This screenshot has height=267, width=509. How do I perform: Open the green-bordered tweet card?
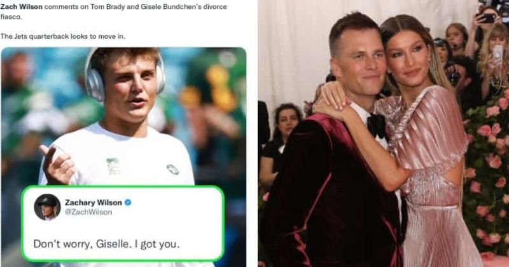coord(123,224)
